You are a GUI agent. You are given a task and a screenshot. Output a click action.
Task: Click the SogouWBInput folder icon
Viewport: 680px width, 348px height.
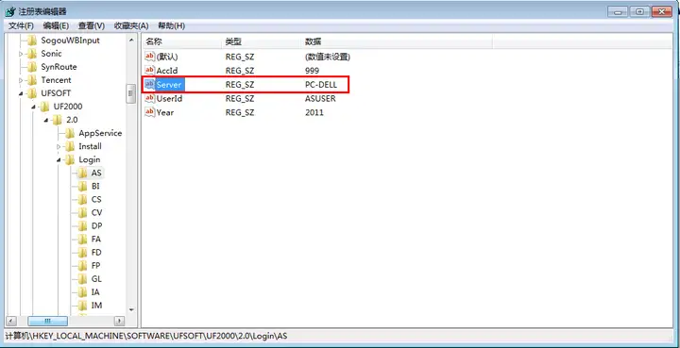click(32, 41)
